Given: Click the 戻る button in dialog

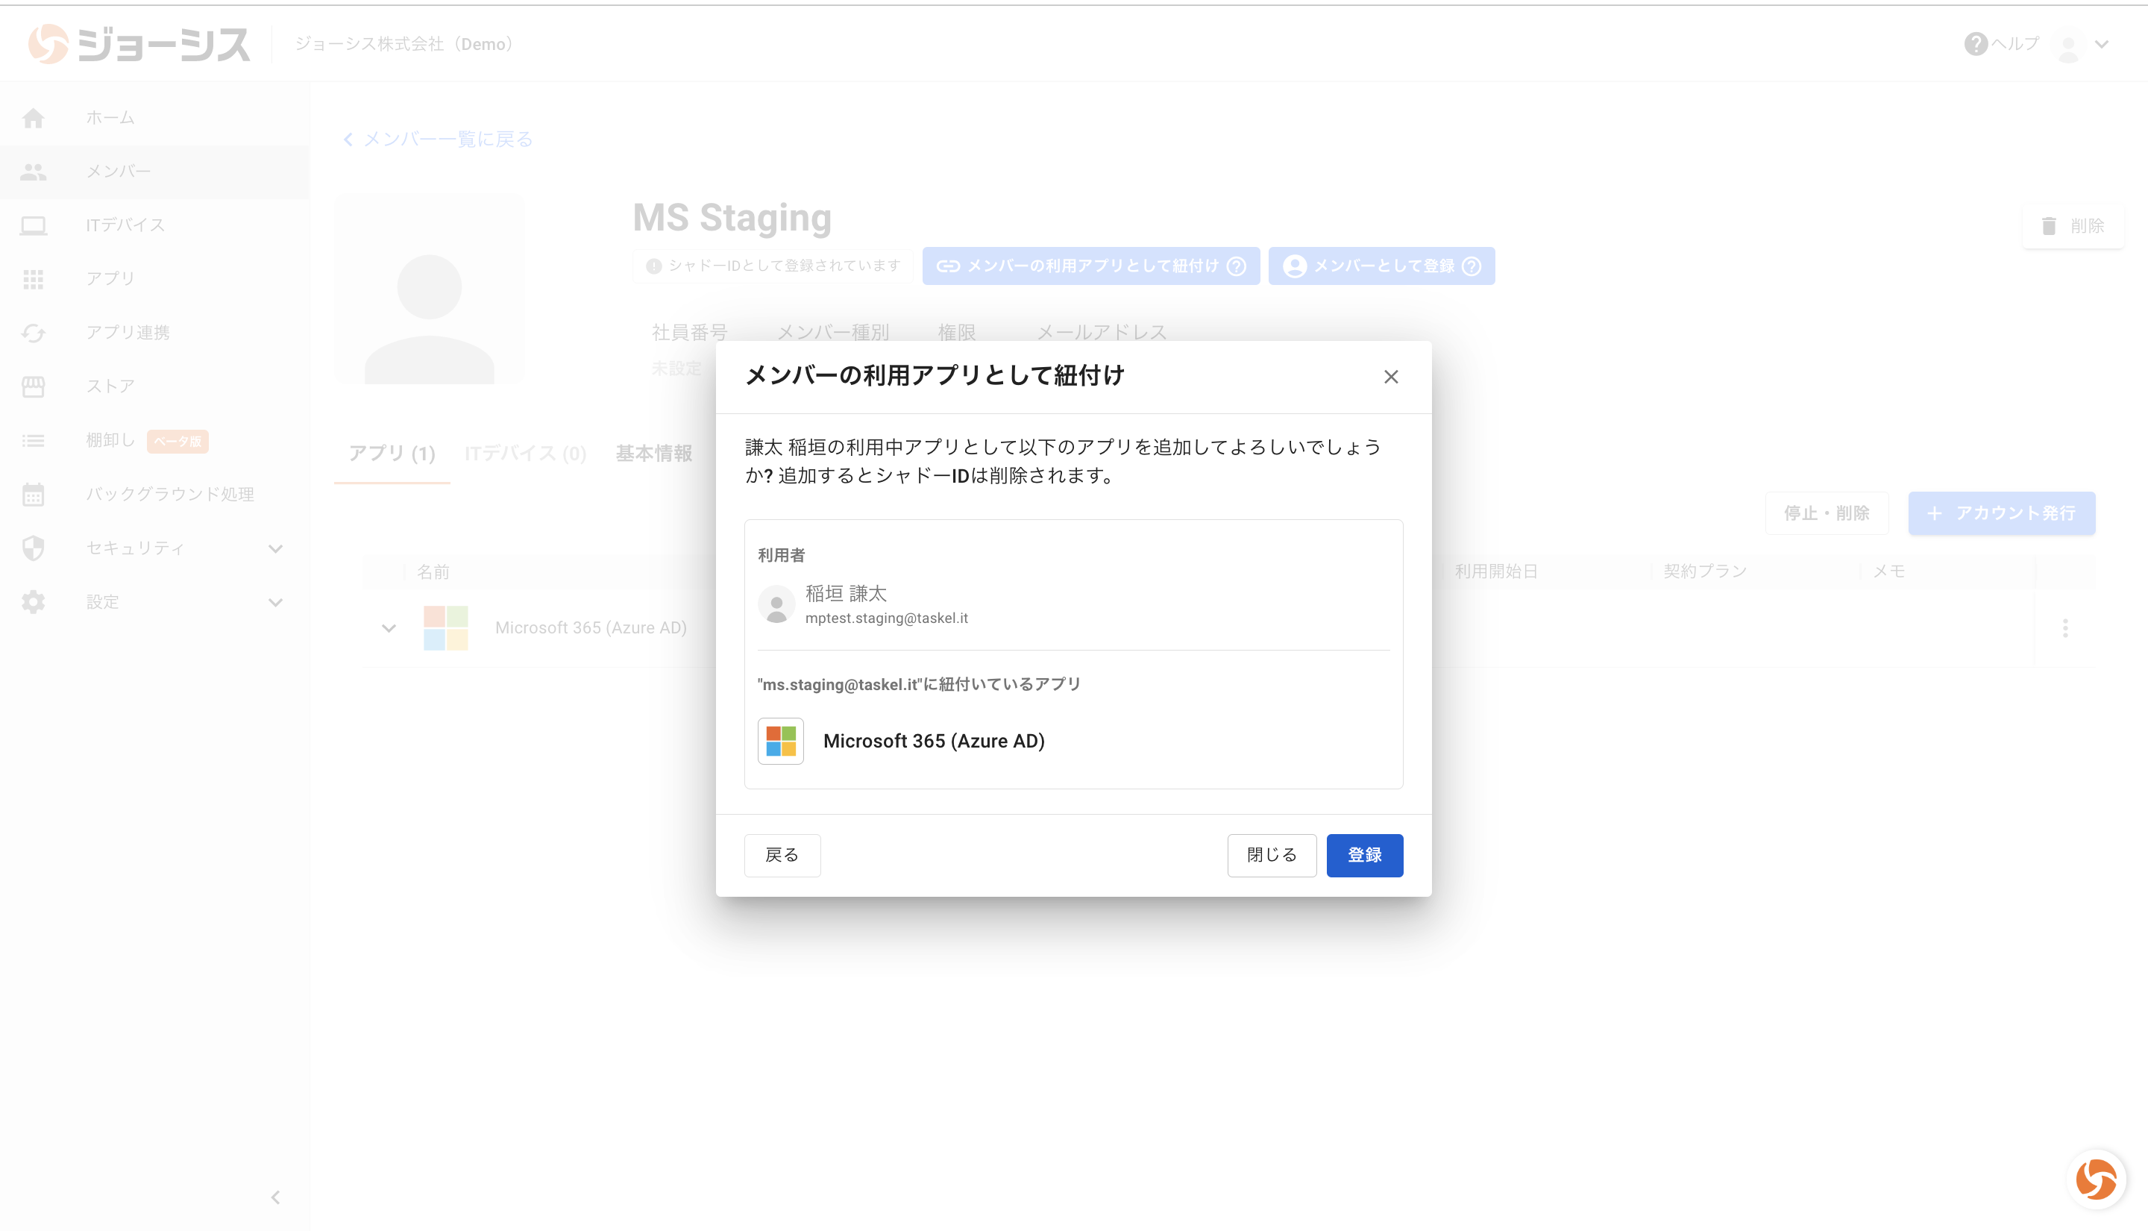Looking at the screenshot, I should (x=782, y=855).
